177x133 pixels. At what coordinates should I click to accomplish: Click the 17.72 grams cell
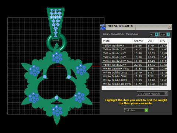139,84
